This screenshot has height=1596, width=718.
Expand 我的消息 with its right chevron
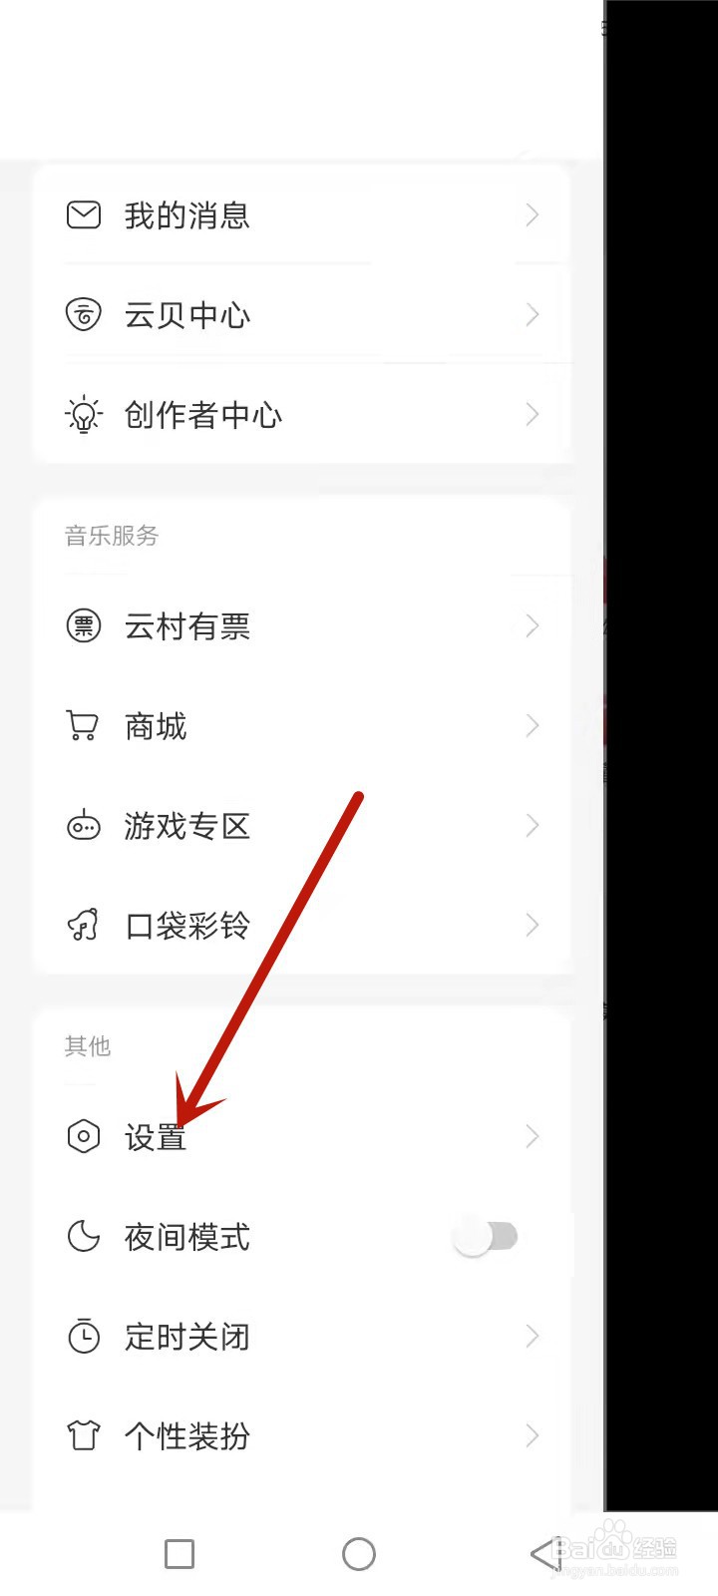pyautogui.click(x=533, y=214)
